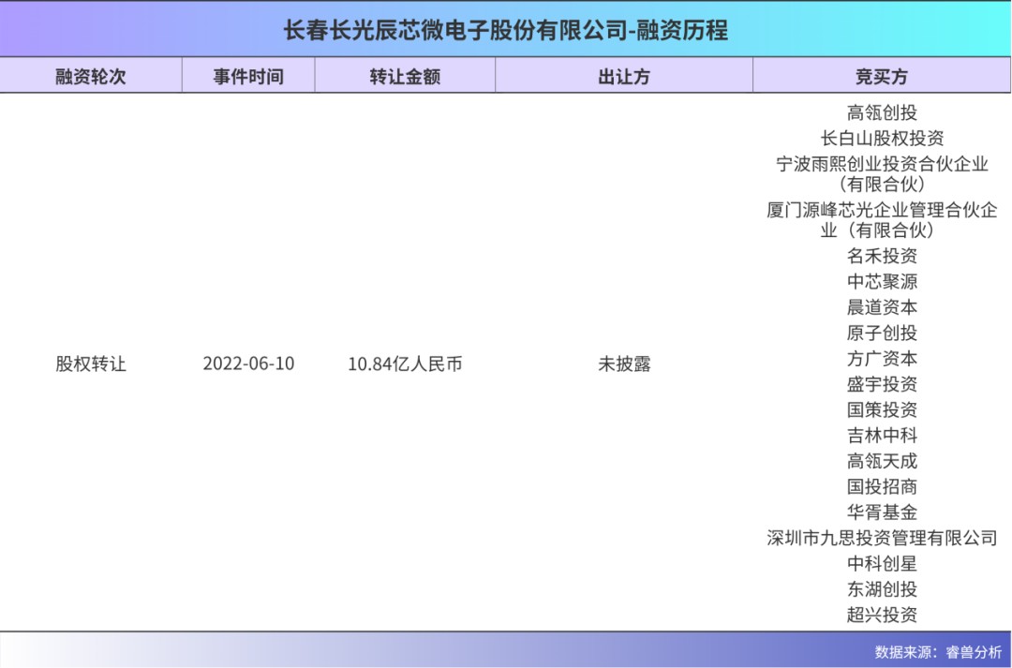
Task: Click the 长白山股权投资 buyer entry
Action: coord(882,139)
